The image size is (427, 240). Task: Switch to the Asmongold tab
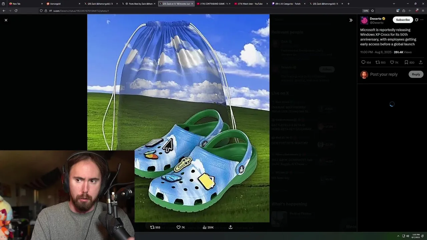tap(63, 4)
